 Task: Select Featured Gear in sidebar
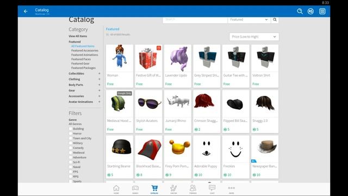pyautogui.click(x=80, y=64)
